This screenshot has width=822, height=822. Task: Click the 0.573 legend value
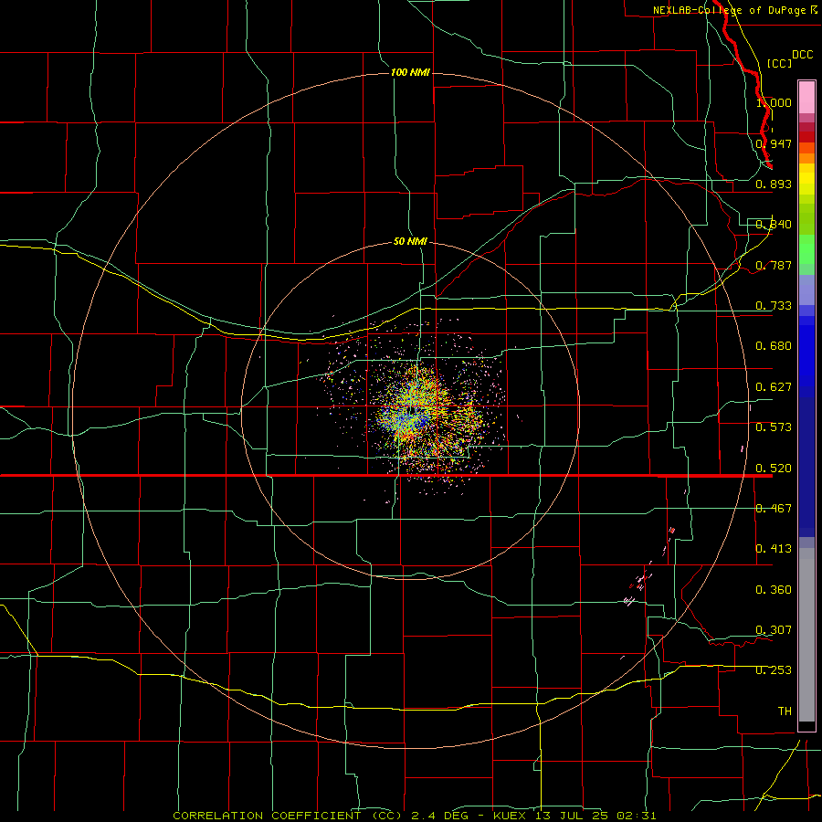point(774,427)
